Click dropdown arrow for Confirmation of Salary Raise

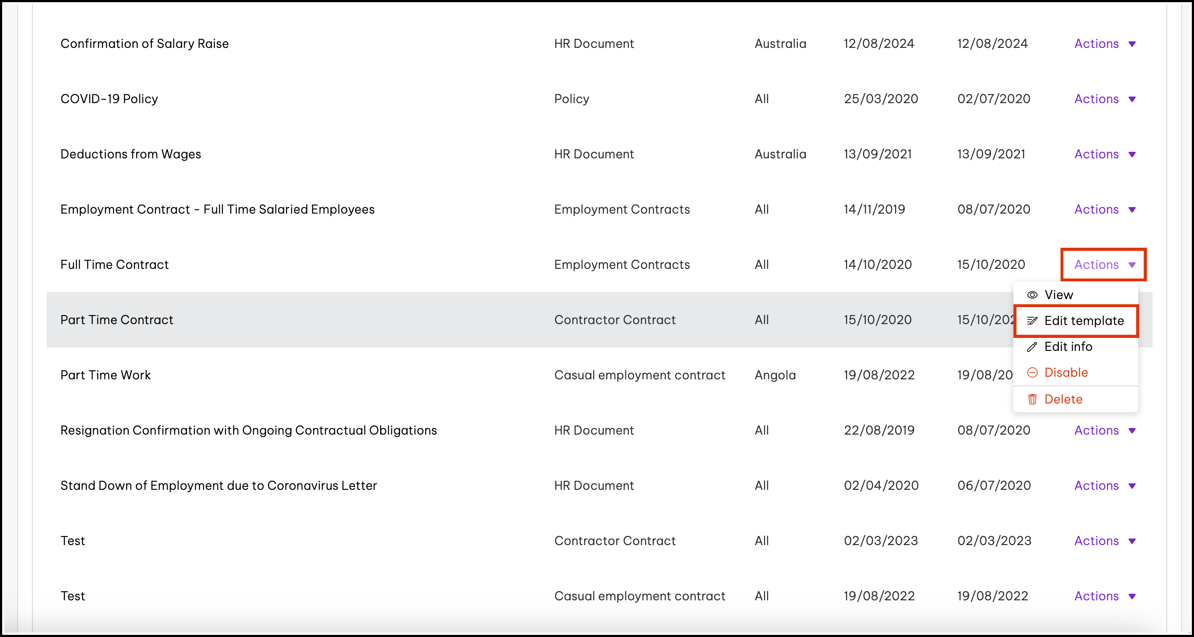click(1132, 44)
